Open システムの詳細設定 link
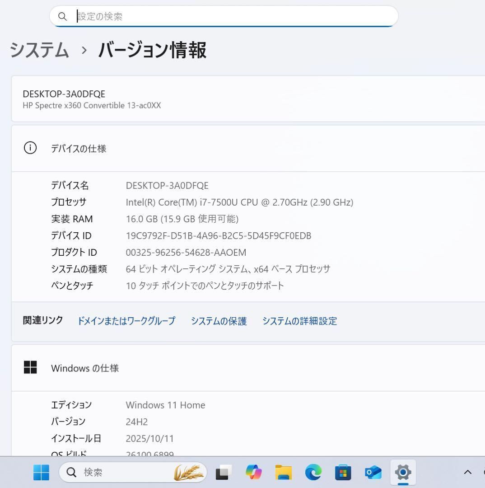This screenshot has width=485, height=488. coord(299,321)
